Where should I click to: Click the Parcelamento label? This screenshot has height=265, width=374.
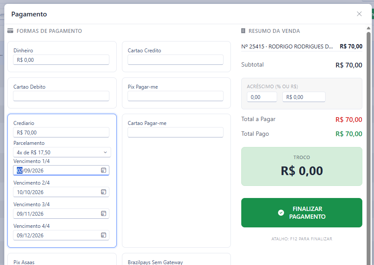[x=29, y=143]
